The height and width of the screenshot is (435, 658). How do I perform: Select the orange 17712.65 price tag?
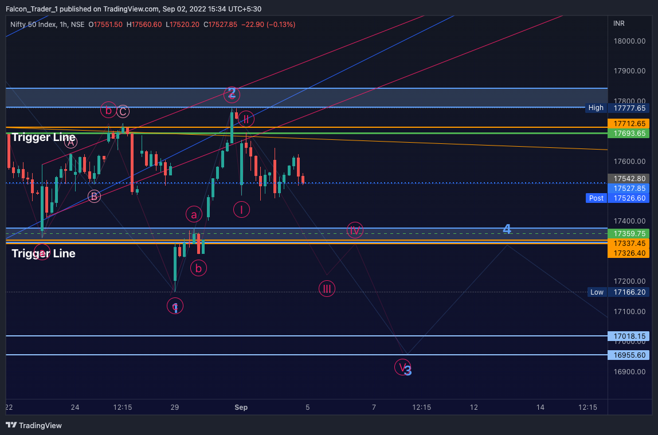[628, 123]
